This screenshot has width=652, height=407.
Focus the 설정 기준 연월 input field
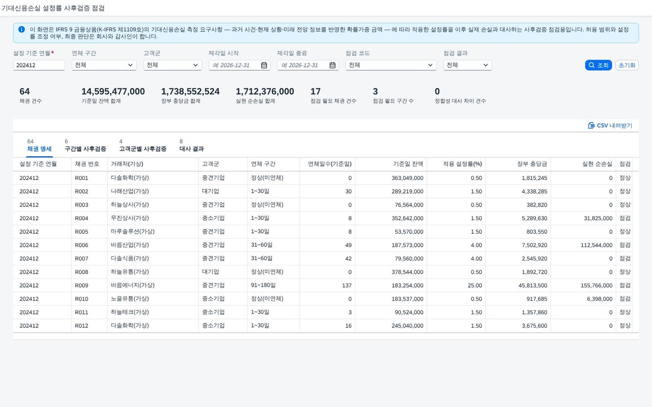[39, 65]
